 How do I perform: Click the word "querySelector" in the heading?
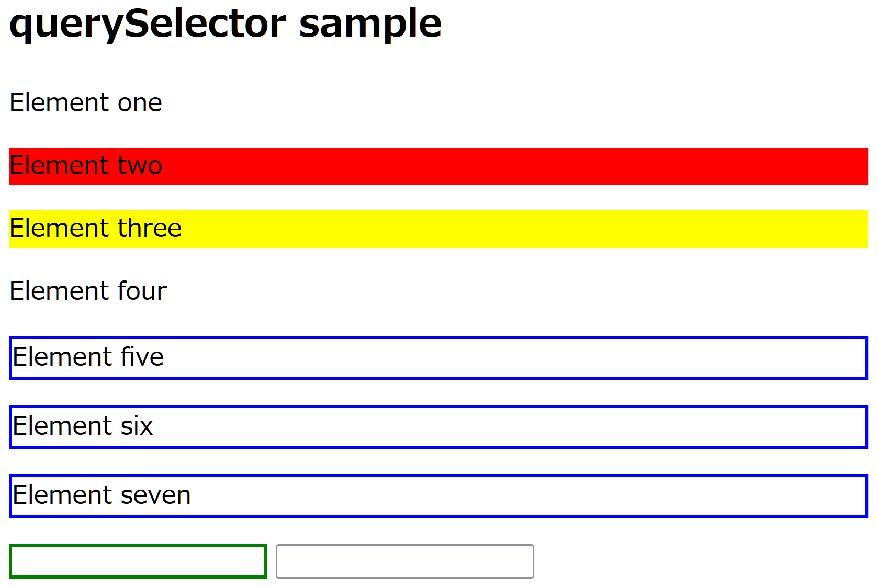coord(148,24)
